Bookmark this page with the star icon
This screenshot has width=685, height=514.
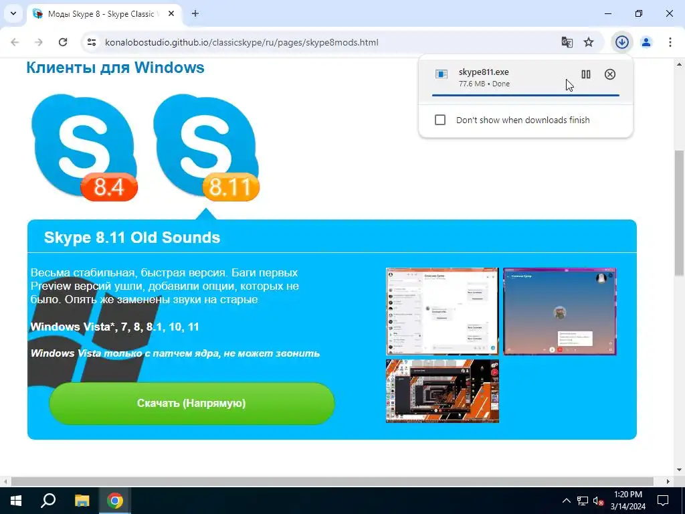click(589, 42)
